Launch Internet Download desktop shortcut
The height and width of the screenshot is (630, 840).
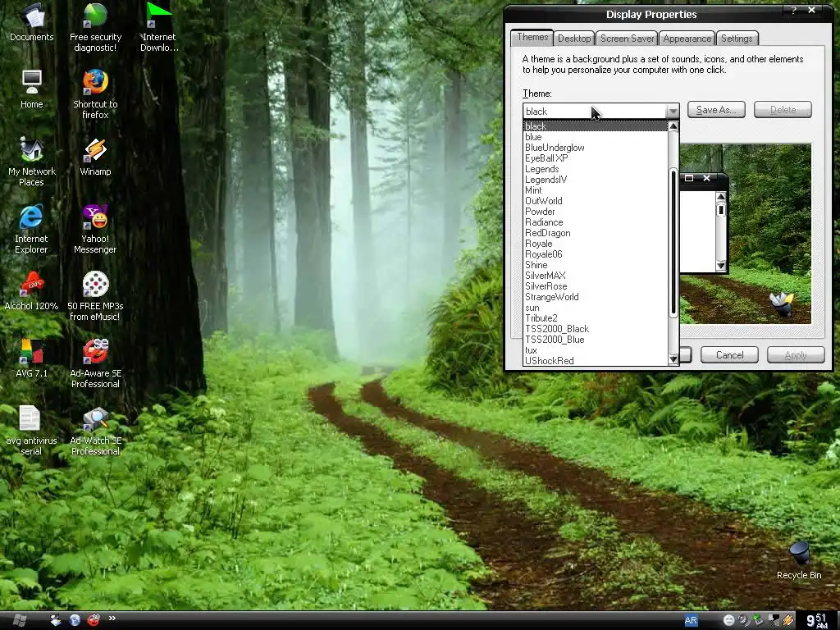[159, 27]
